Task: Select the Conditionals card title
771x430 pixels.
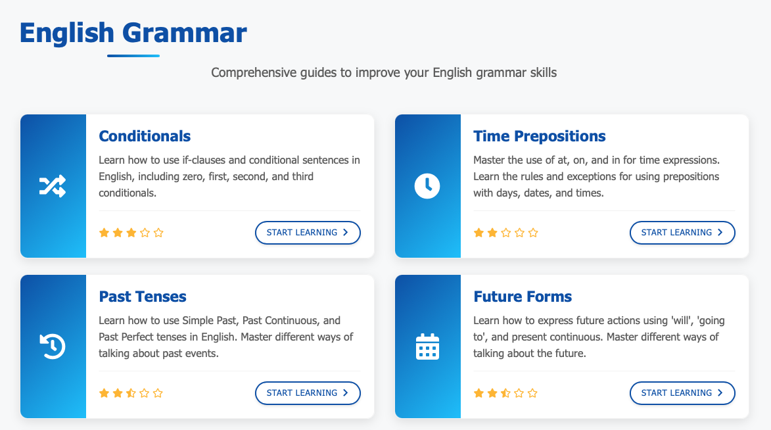Action: pos(145,136)
